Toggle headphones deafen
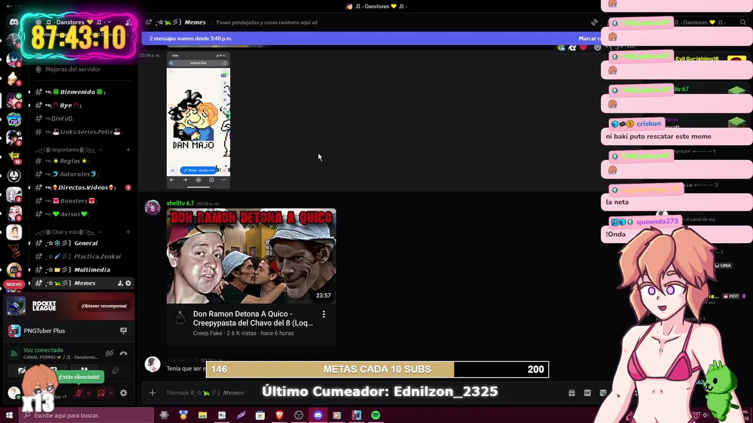Screen dimensions: 753x423 pyautogui.click(x=101, y=393)
